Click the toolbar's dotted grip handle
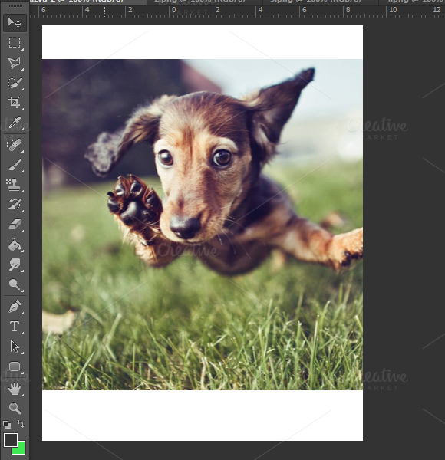Viewport: 445px width, 460px height. click(15, 6)
